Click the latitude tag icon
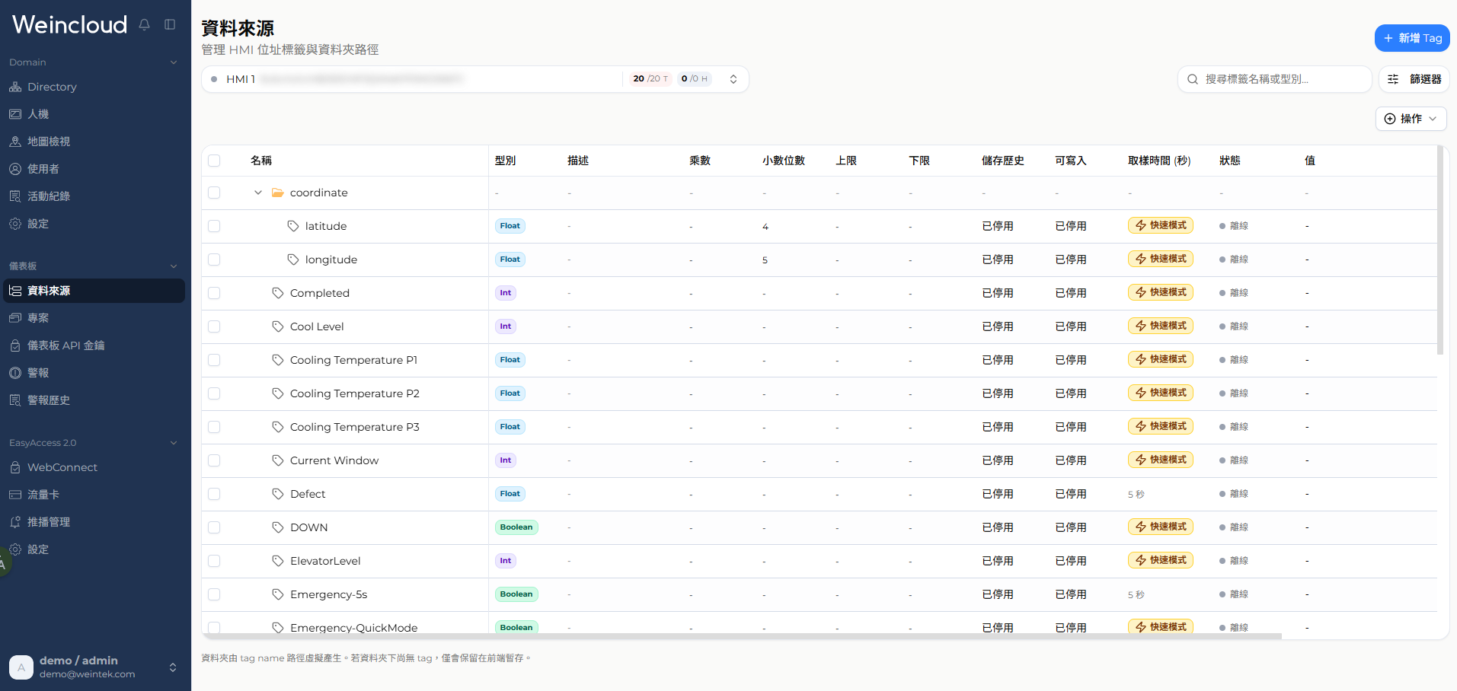Image resolution: width=1457 pixels, height=691 pixels. point(293,226)
